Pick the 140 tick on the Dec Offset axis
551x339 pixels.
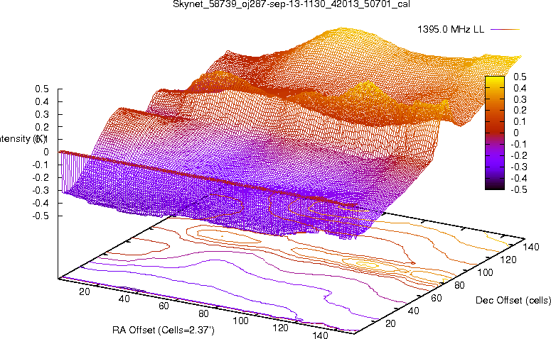531,247
